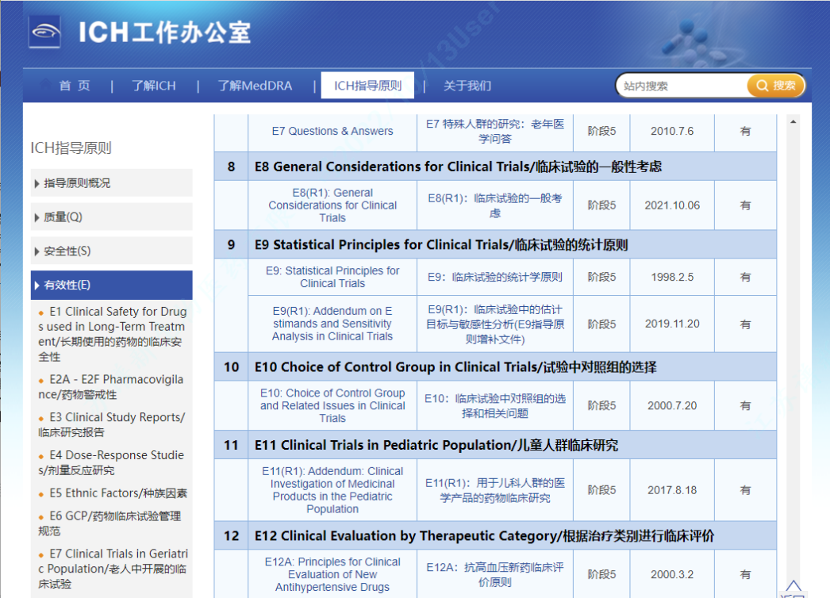This screenshot has height=598, width=830.
Task: Open the 关于我们 menu item
Action: click(467, 86)
